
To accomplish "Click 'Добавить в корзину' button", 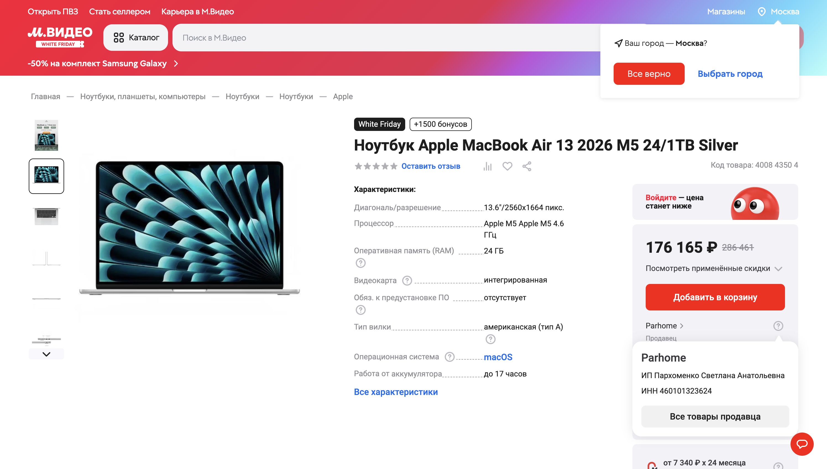I will coord(715,297).
